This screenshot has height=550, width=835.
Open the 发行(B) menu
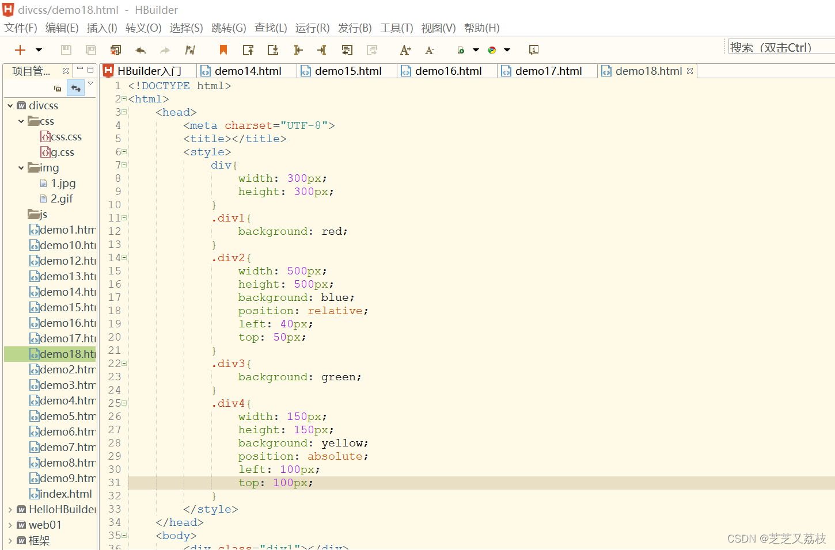pos(355,28)
